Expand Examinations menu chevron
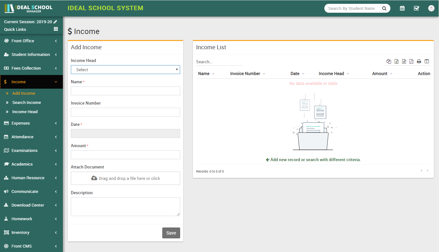 56,150
